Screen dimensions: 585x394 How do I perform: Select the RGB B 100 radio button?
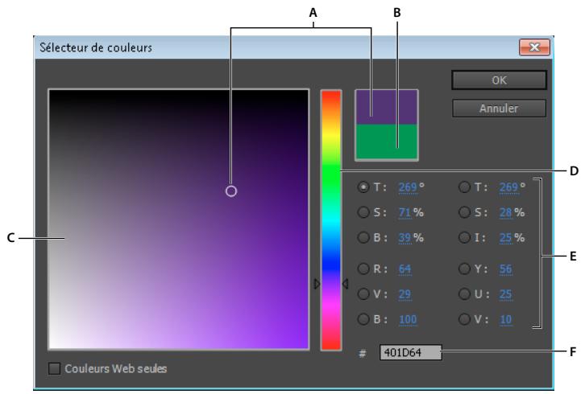click(x=363, y=319)
